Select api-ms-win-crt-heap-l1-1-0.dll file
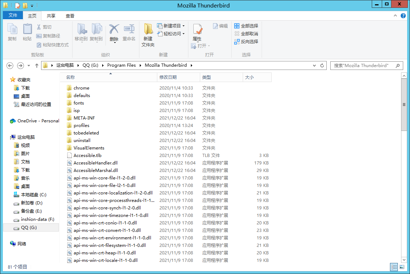The image size is (410, 274). tap(105, 253)
